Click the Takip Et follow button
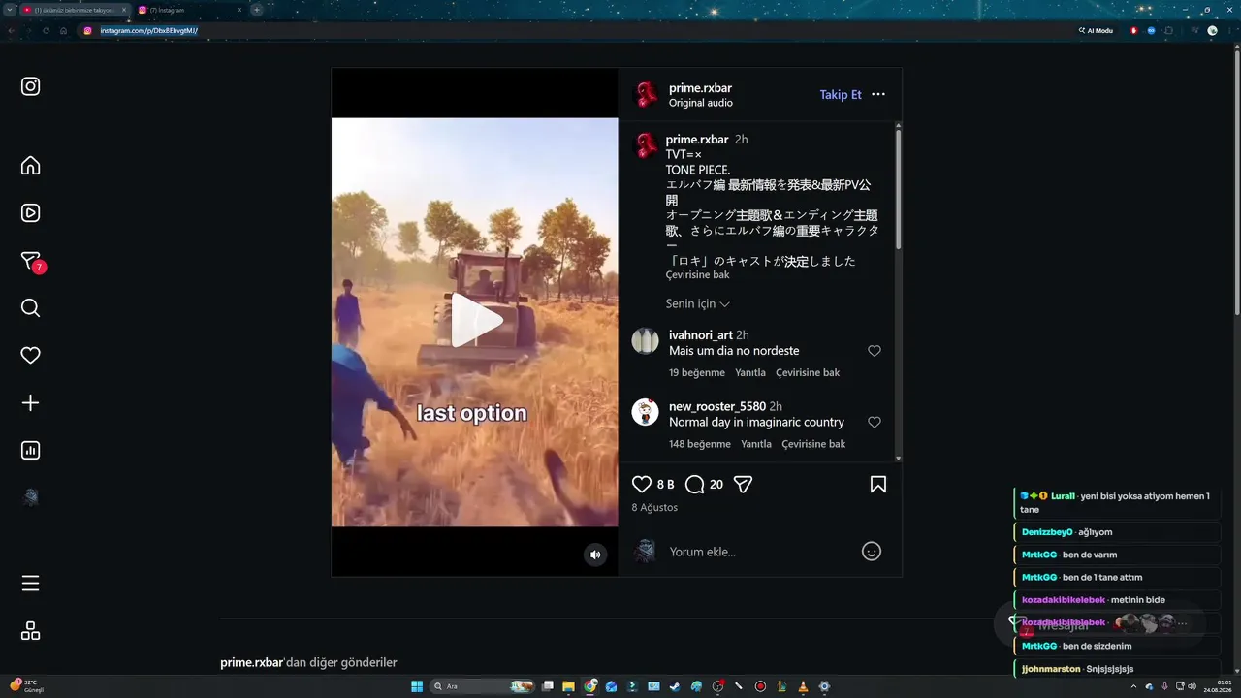The height and width of the screenshot is (698, 1241). (841, 95)
